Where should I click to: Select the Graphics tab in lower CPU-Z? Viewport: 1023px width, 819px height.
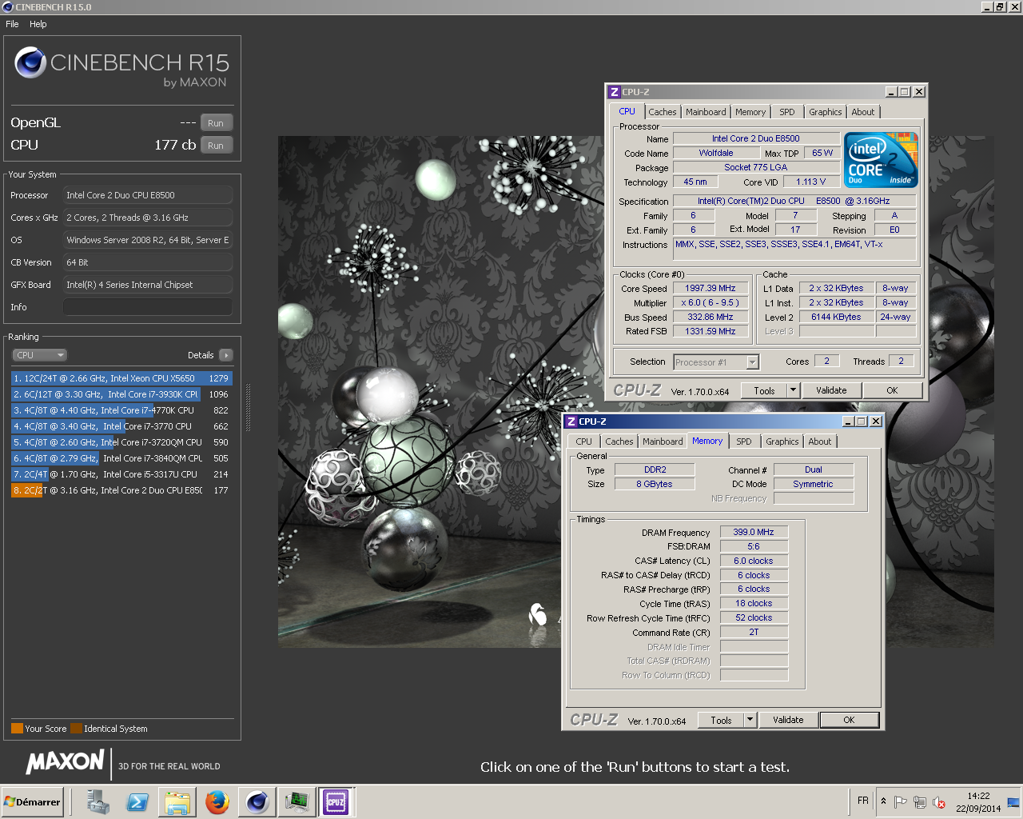782,441
